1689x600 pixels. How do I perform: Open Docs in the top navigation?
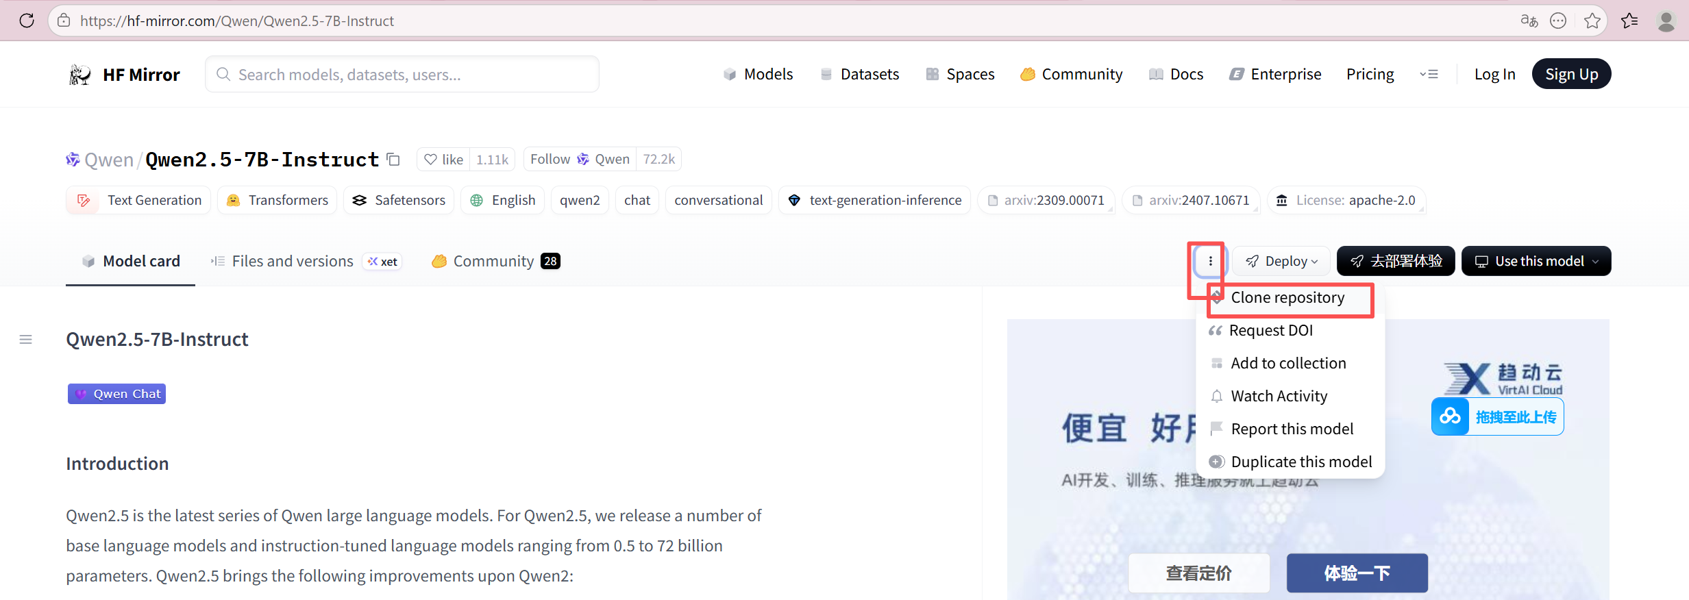(1176, 74)
